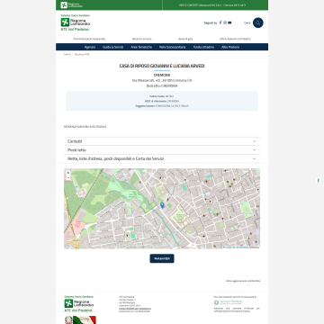Viewport: 324px width, 324px height.
Task: Click the dark blue button below the map
Action: [x=162, y=258]
